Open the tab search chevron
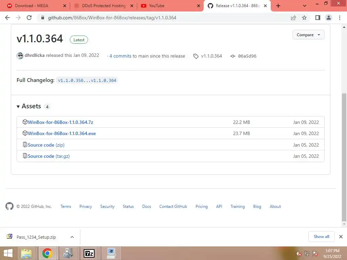Image resolution: width=347 pixels, height=260 pixels. click(x=305, y=6)
